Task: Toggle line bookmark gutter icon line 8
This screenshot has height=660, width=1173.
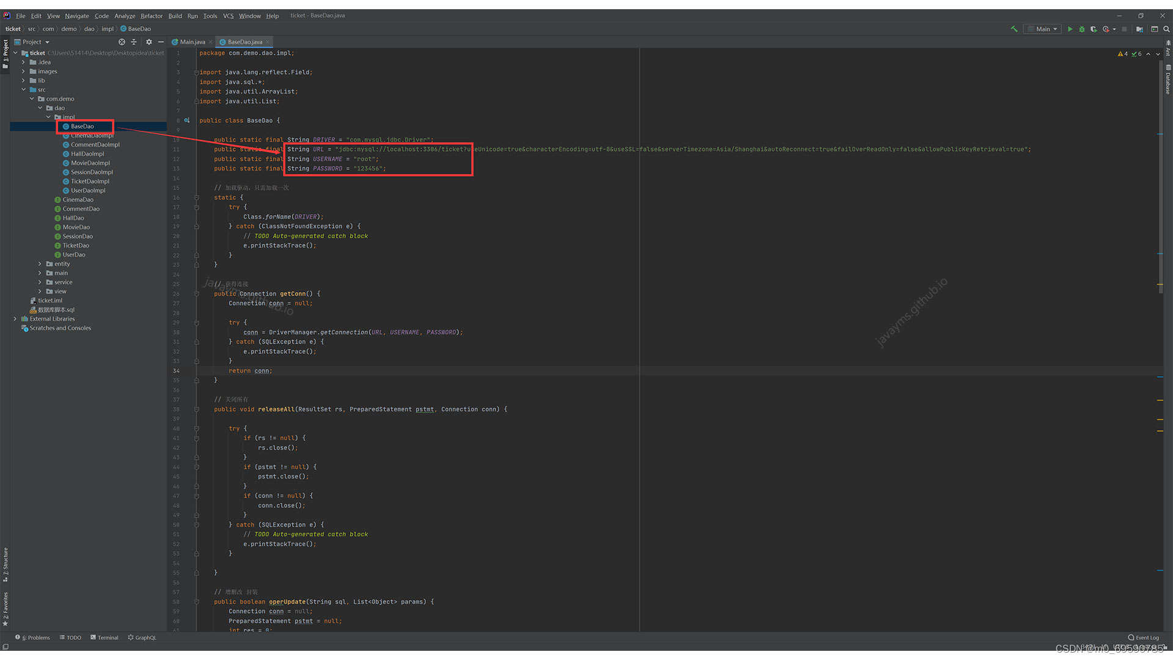Action: click(186, 120)
